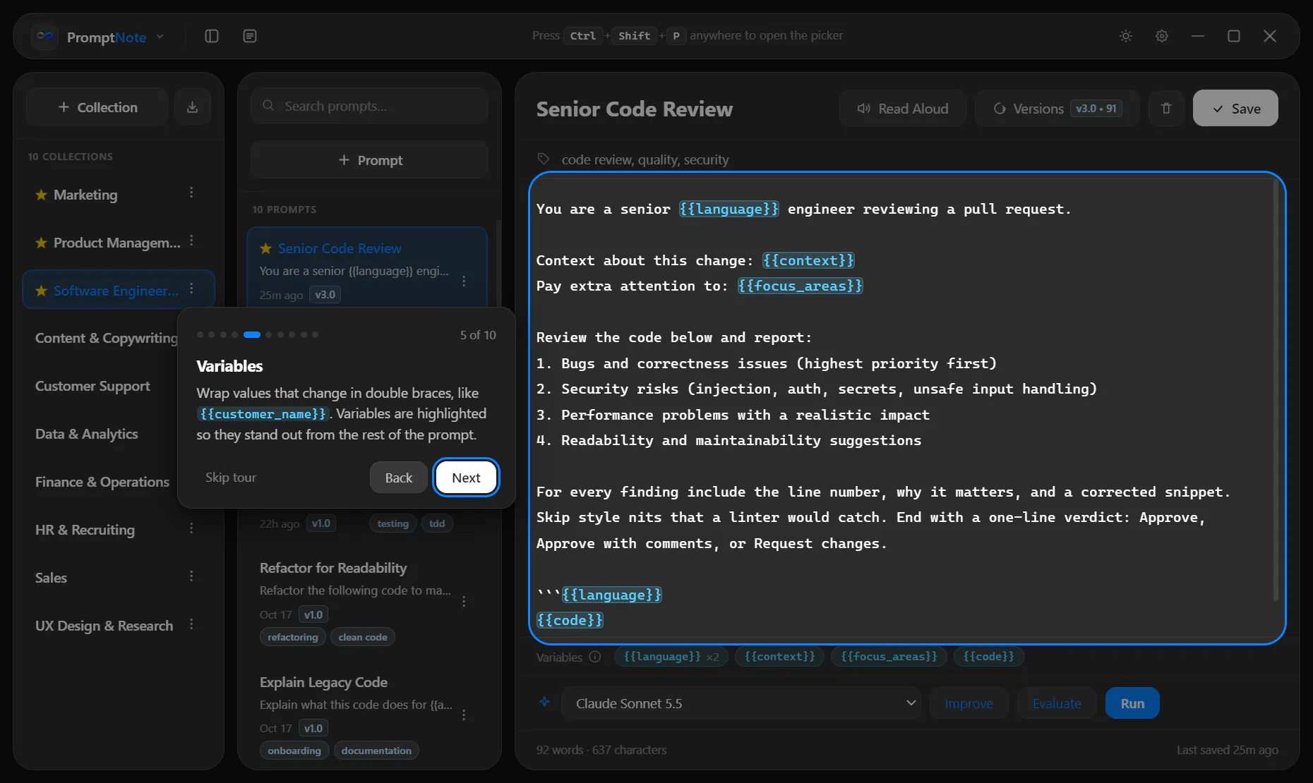Click the Variables info icon
The width and height of the screenshot is (1313, 783).
click(595, 657)
